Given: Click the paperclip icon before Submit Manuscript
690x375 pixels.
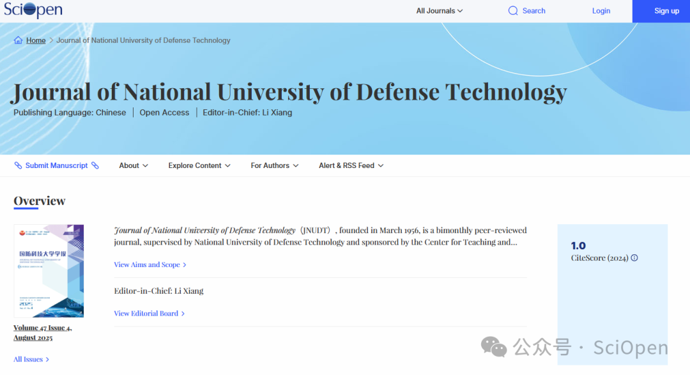Looking at the screenshot, I should 18,165.
